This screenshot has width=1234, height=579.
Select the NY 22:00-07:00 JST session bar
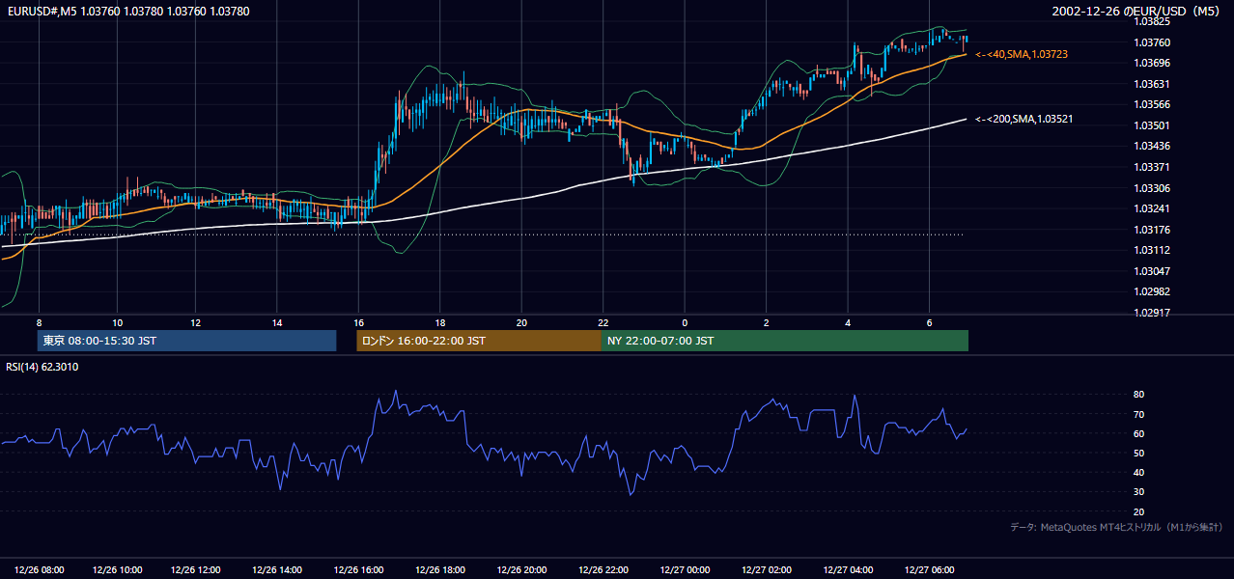[785, 341]
